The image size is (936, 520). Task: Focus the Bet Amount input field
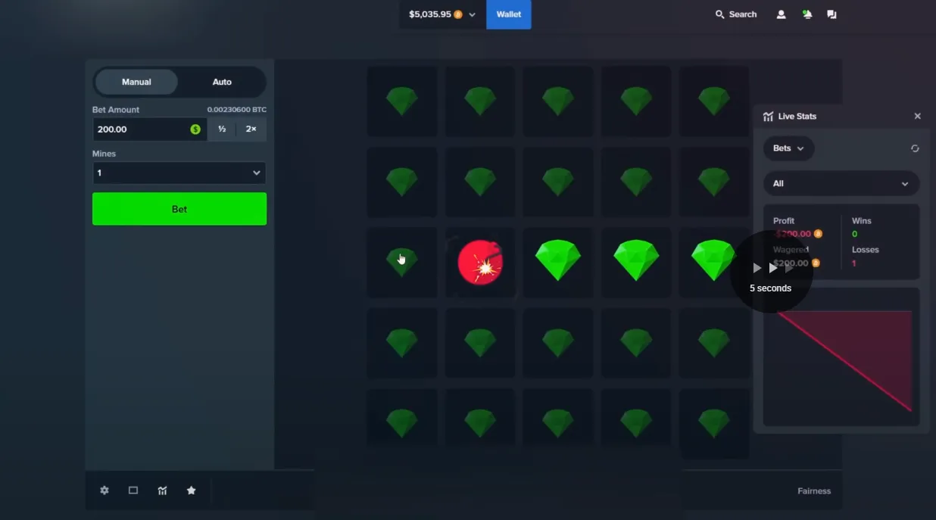click(x=149, y=129)
